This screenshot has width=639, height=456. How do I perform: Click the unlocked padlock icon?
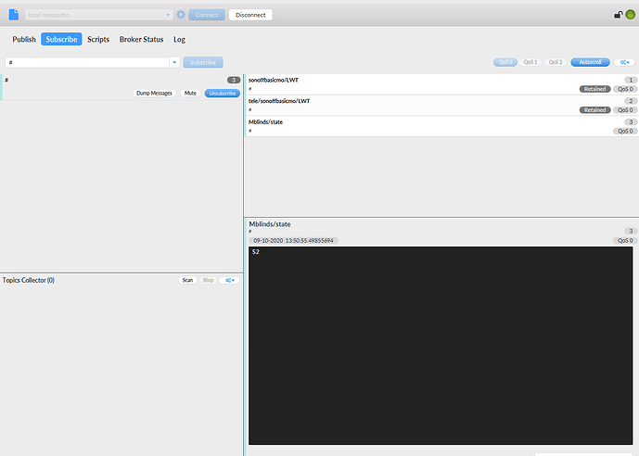tap(618, 15)
